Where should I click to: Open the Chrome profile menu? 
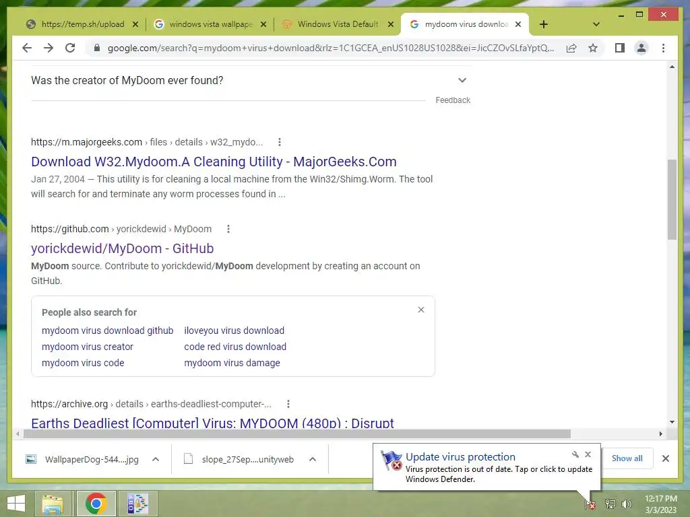(x=641, y=48)
